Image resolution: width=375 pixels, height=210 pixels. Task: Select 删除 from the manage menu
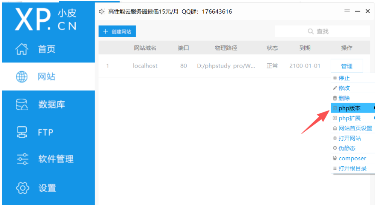click(x=353, y=98)
